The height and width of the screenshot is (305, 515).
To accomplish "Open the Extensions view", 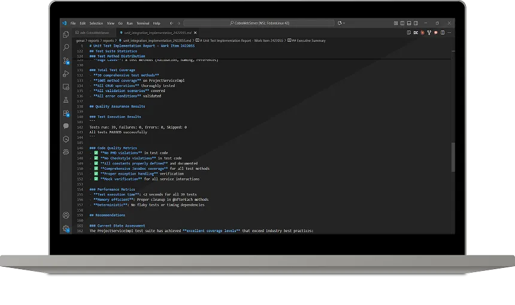I will coord(66,113).
